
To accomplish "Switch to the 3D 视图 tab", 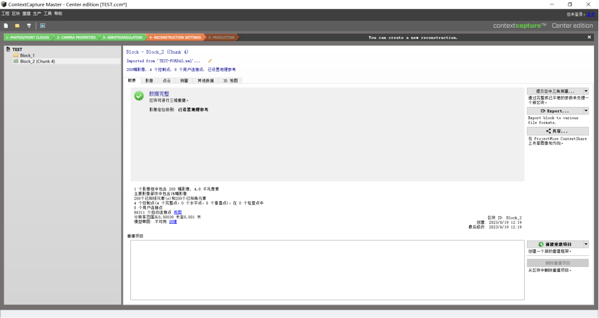I will [230, 80].
